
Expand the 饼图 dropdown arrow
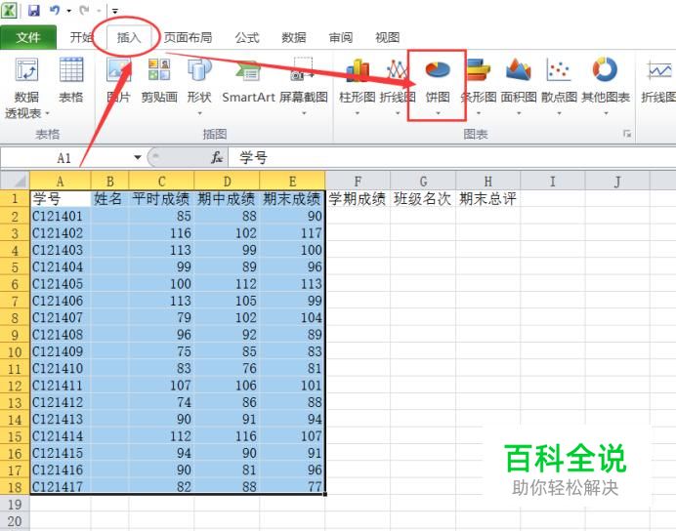(438, 113)
